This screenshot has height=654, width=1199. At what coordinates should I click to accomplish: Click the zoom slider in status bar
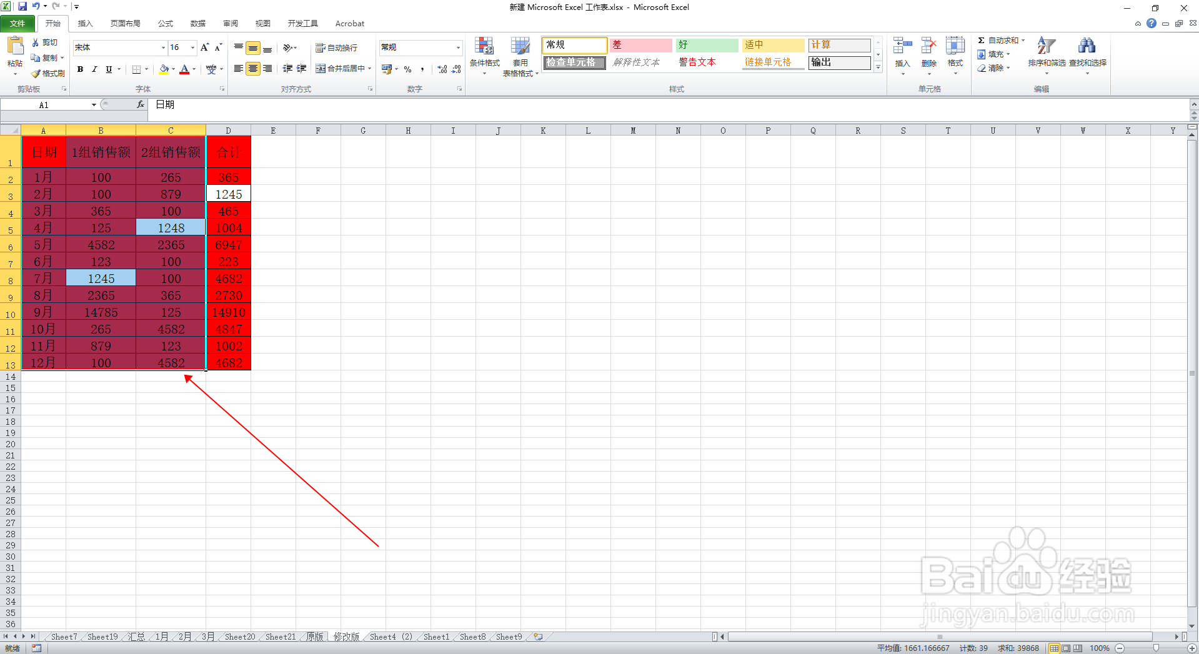pos(1155,648)
